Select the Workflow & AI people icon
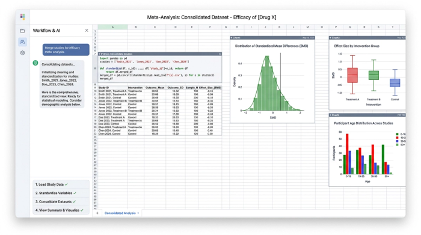 pos(23,42)
